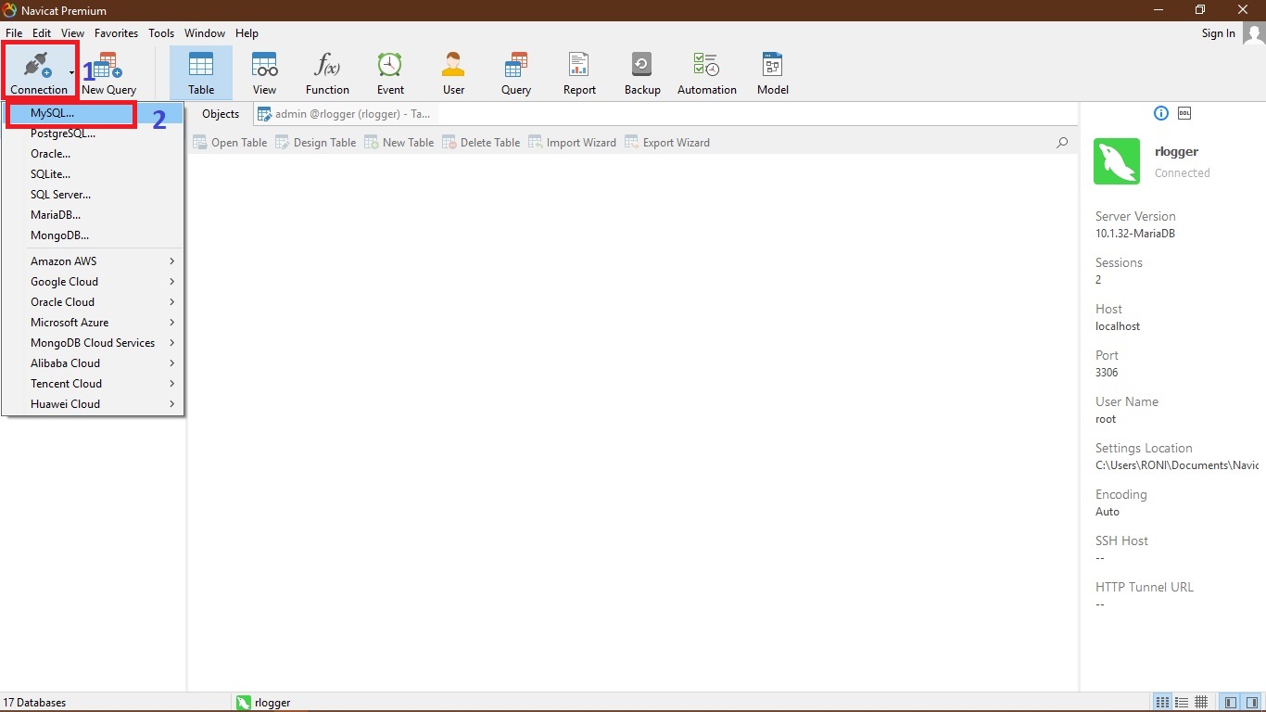Switch to icon view in status bar

tap(1161, 702)
